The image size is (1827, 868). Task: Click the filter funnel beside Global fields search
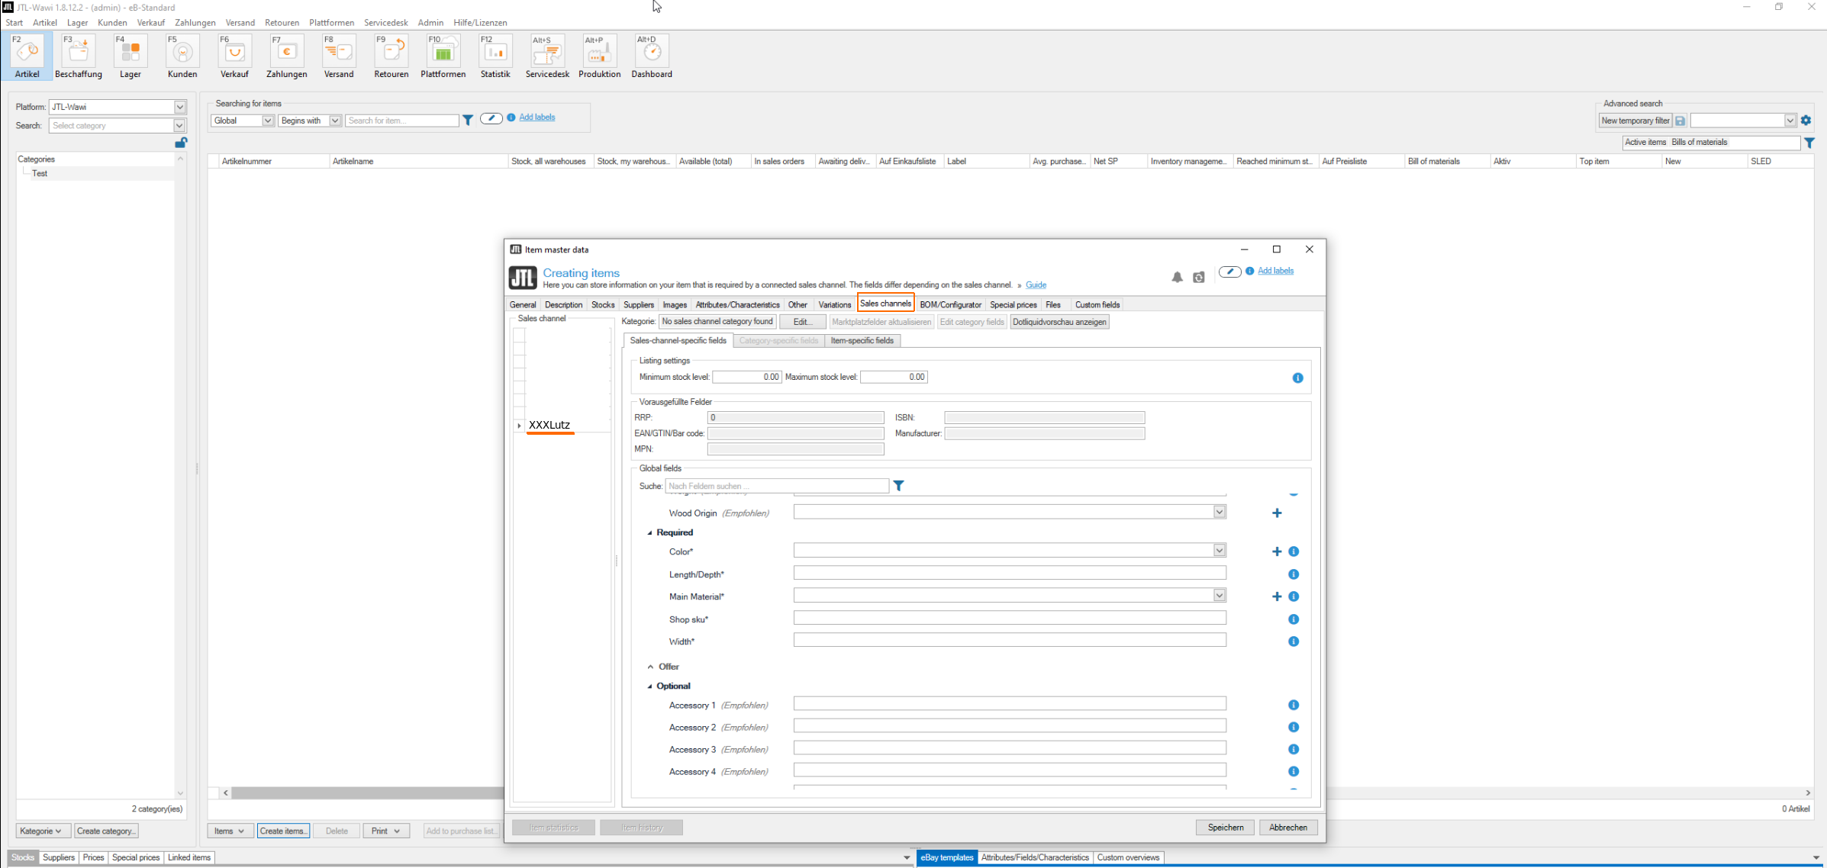pyautogui.click(x=899, y=486)
